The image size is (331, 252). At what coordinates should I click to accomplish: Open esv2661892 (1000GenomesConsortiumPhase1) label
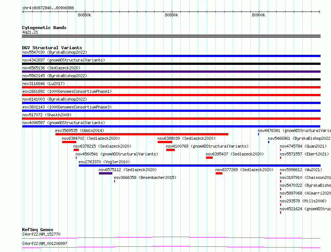click(67, 91)
